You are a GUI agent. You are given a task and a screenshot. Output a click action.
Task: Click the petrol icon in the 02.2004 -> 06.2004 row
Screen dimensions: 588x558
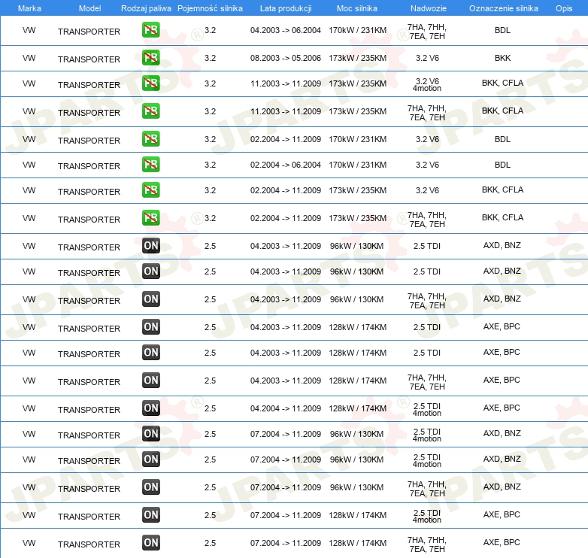150,165
